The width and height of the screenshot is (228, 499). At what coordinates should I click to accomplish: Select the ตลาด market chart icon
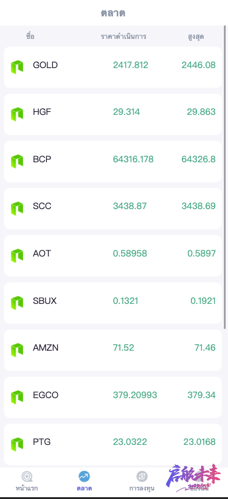pos(84,477)
